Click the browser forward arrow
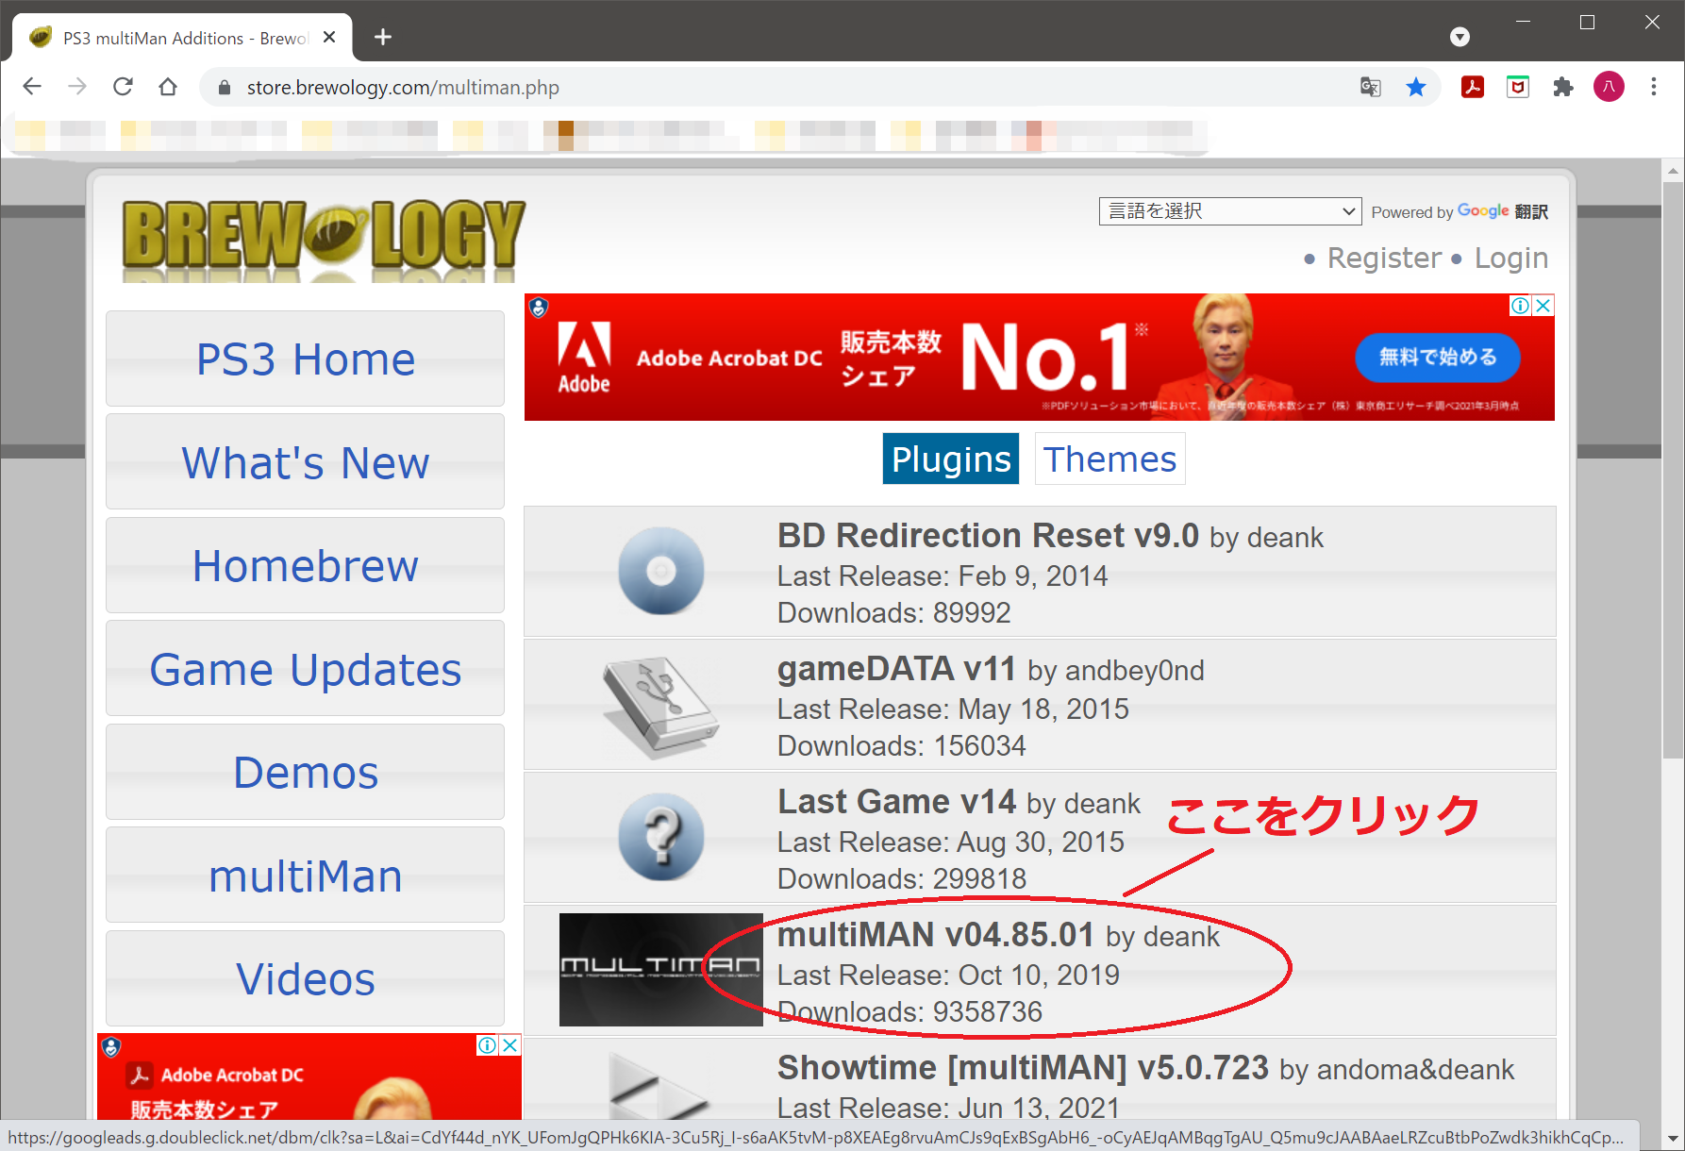This screenshot has height=1151, width=1685. [x=77, y=87]
